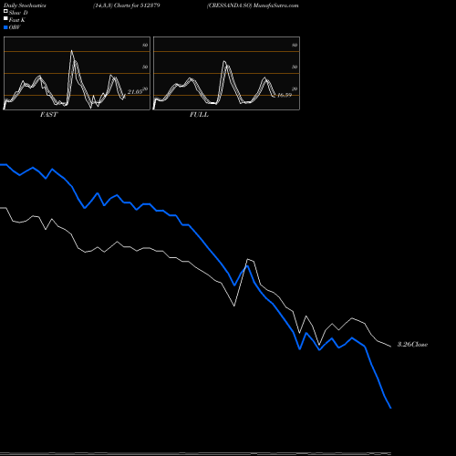Click the 'FULL' chart caption
The height and width of the screenshot is (456, 456).
tap(199, 115)
